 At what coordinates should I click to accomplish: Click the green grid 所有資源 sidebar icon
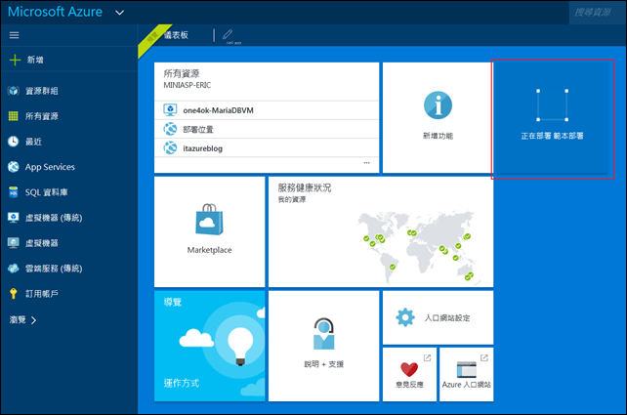click(14, 116)
